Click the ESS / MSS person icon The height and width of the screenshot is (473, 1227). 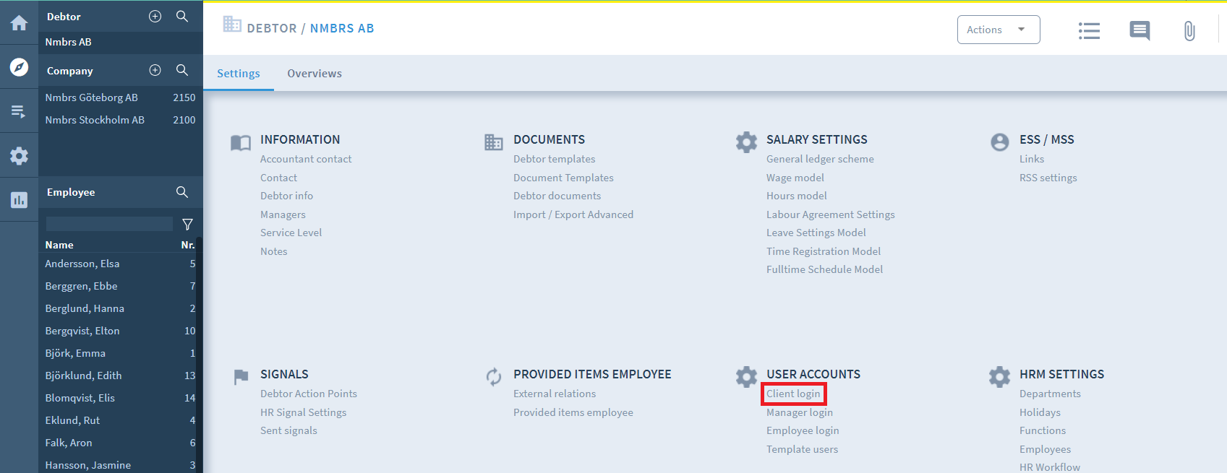click(1000, 142)
